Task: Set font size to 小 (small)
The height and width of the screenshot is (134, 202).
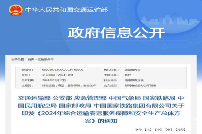Action: point(169,129)
